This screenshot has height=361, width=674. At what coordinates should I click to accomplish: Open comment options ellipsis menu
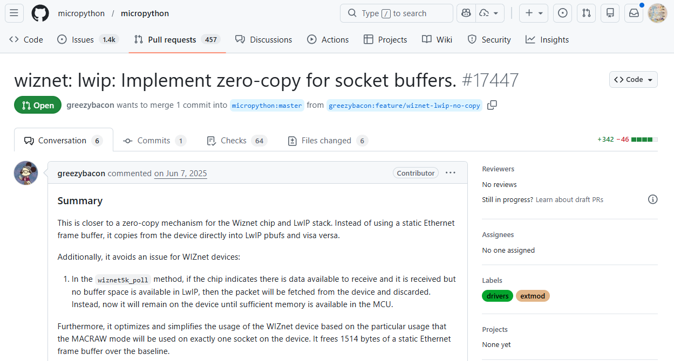coord(451,173)
